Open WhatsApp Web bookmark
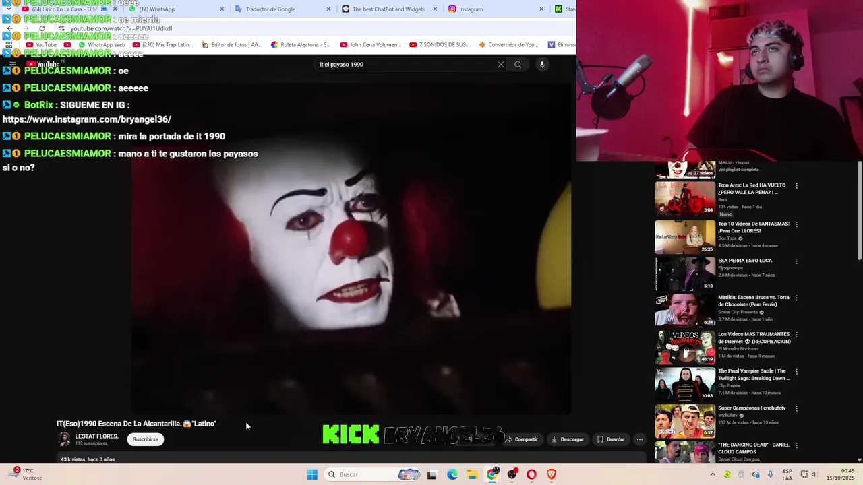Image resolution: width=863 pixels, height=485 pixels. [101, 45]
